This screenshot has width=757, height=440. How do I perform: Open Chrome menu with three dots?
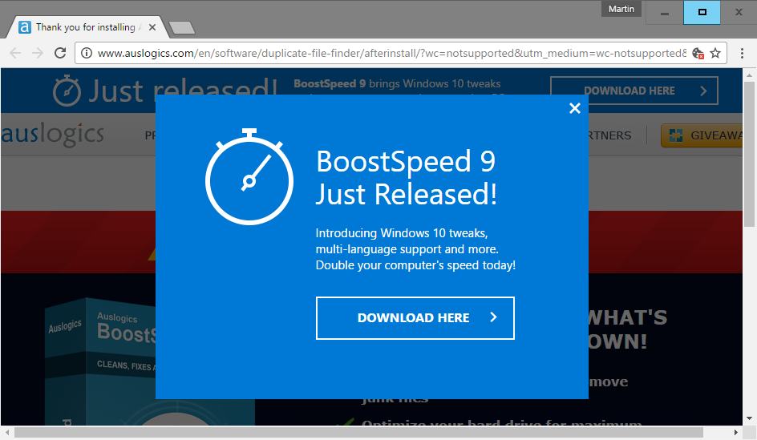coord(742,53)
